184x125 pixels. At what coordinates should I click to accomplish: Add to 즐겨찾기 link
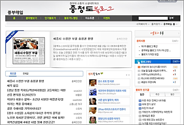156,24
